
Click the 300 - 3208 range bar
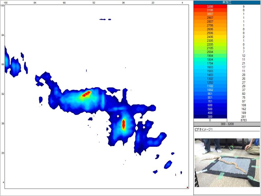pyautogui.click(x=227, y=124)
